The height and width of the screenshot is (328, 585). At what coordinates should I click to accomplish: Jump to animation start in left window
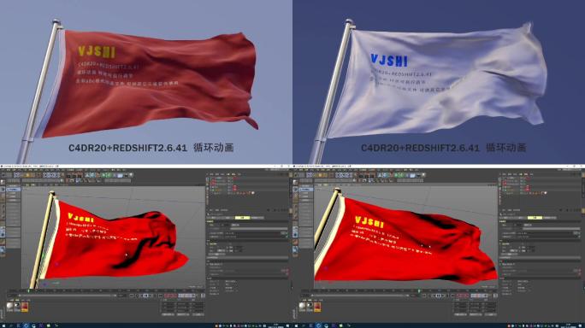(132, 296)
